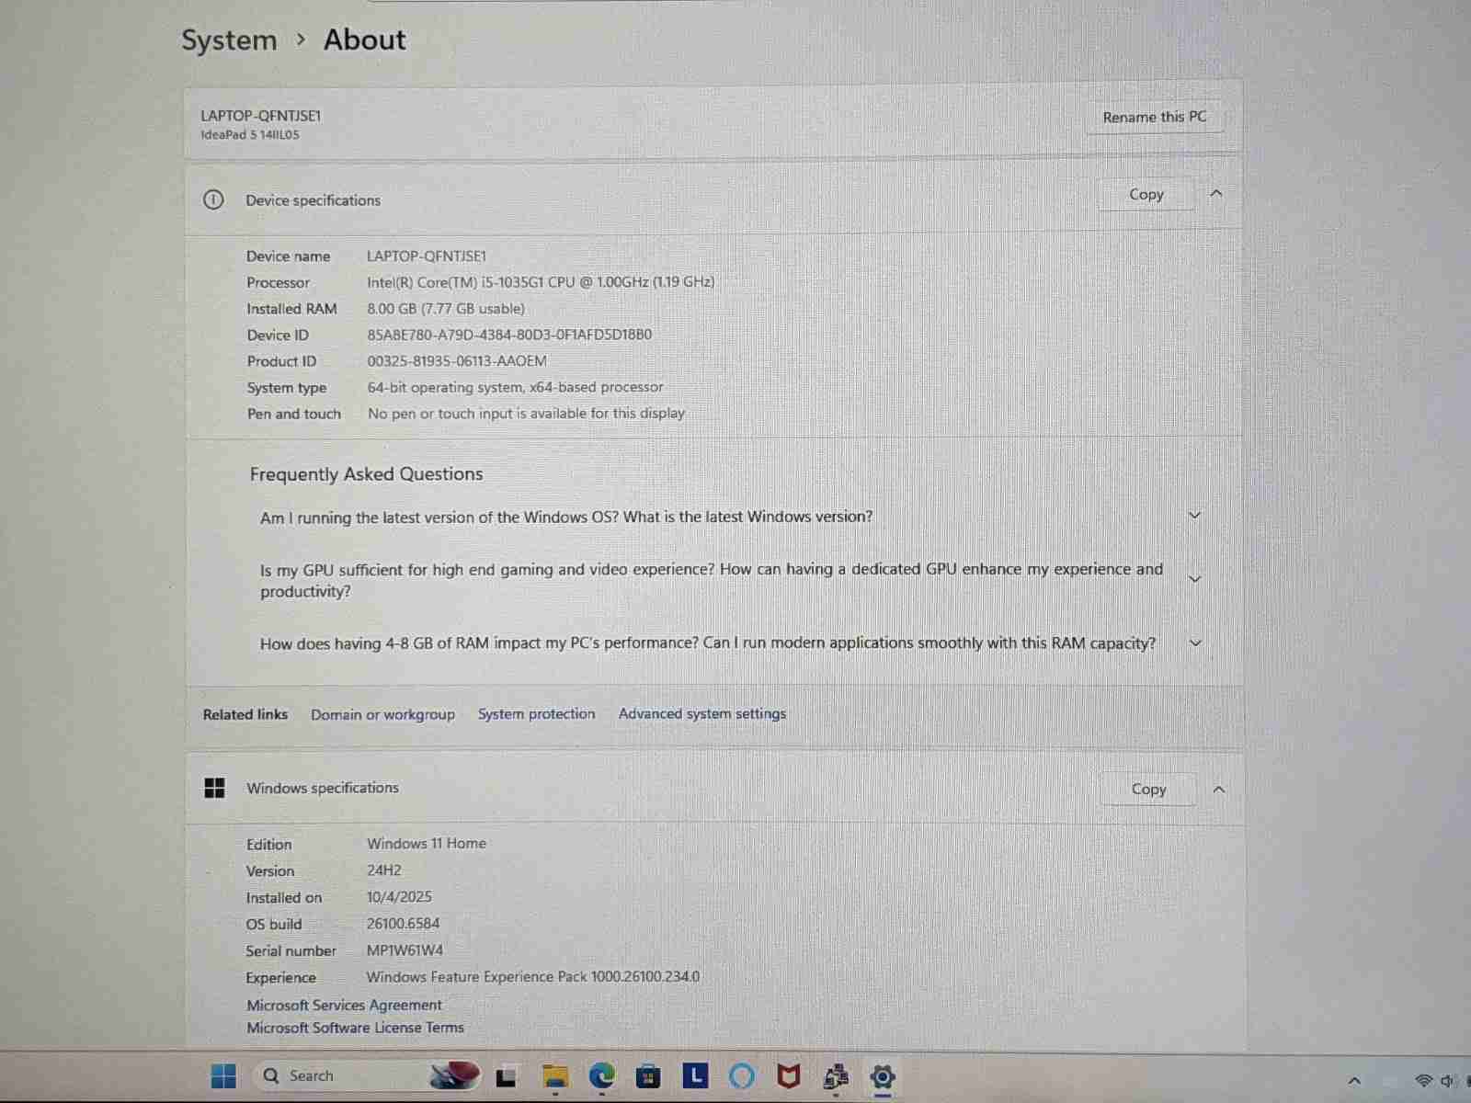Open the McAfee icon in the taskbar

tap(789, 1075)
